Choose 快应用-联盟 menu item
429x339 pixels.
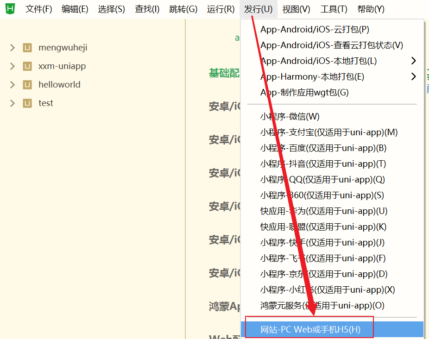pos(332,227)
